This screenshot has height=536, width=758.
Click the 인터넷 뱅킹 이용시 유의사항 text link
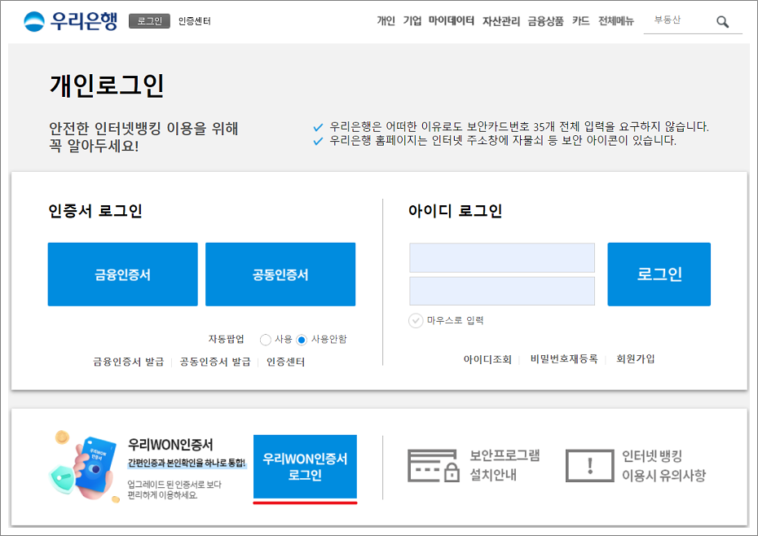click(663, 465)
